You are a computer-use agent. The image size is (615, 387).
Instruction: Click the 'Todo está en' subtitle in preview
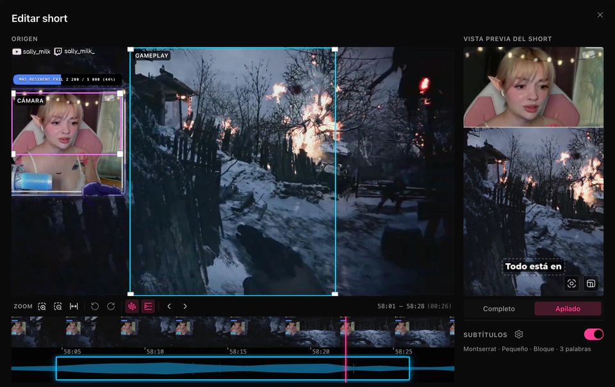[533, 267]
